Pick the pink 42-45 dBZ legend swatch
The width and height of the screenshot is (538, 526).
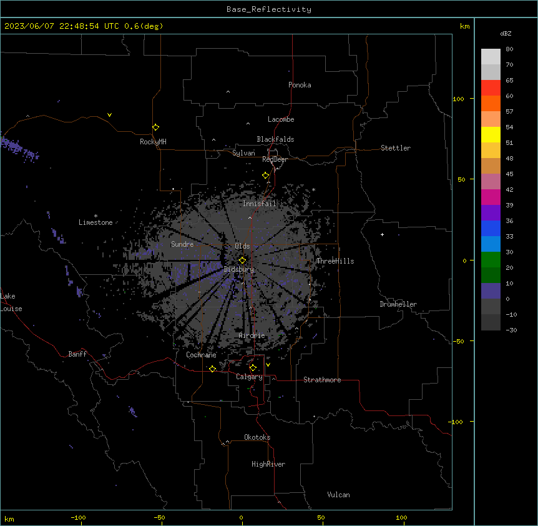point(491,181)
